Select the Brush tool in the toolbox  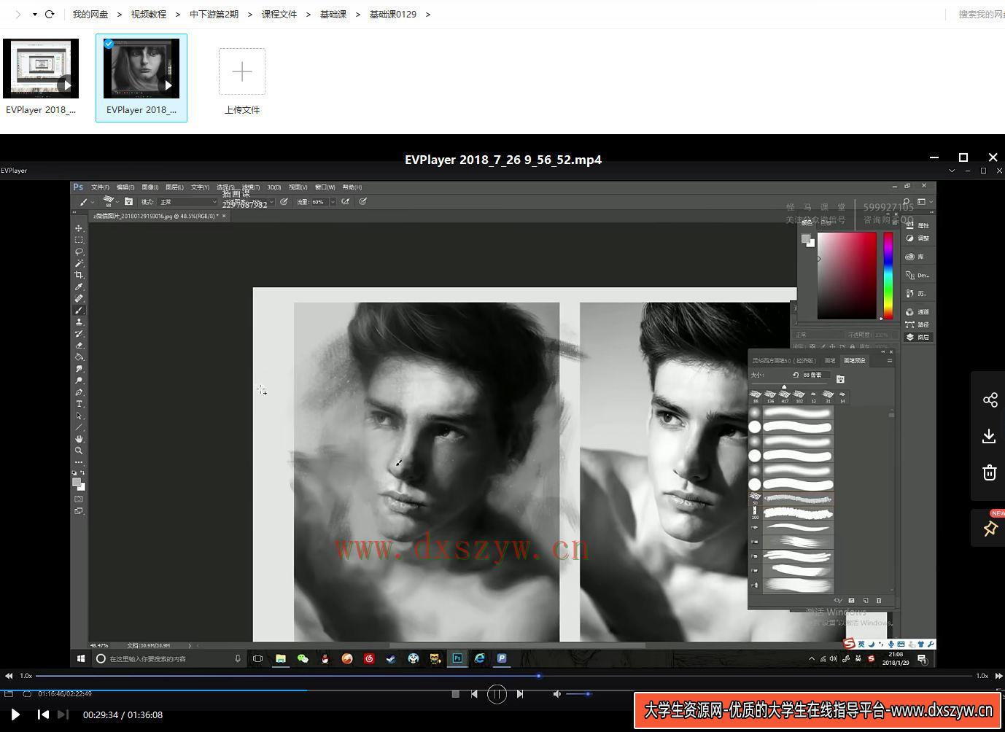point(79,311)
